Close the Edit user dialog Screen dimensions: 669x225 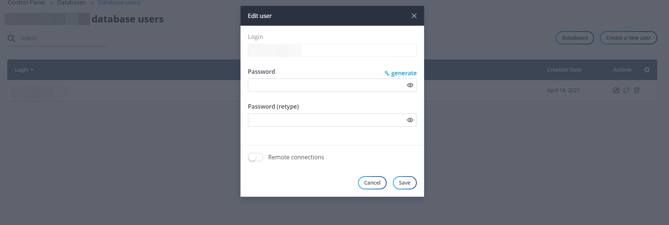coord(414,16)
